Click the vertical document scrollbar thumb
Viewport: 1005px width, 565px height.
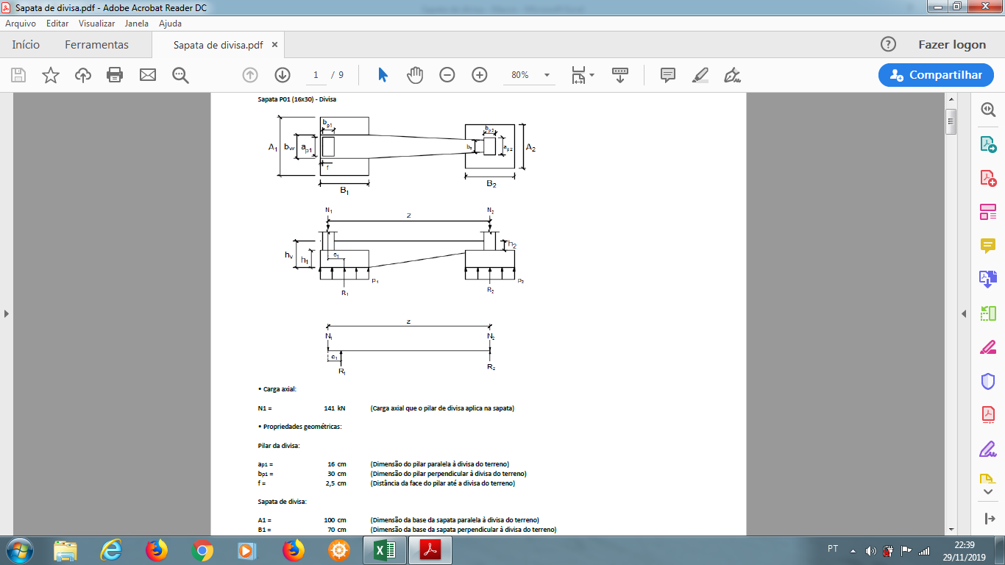(951, 120)
